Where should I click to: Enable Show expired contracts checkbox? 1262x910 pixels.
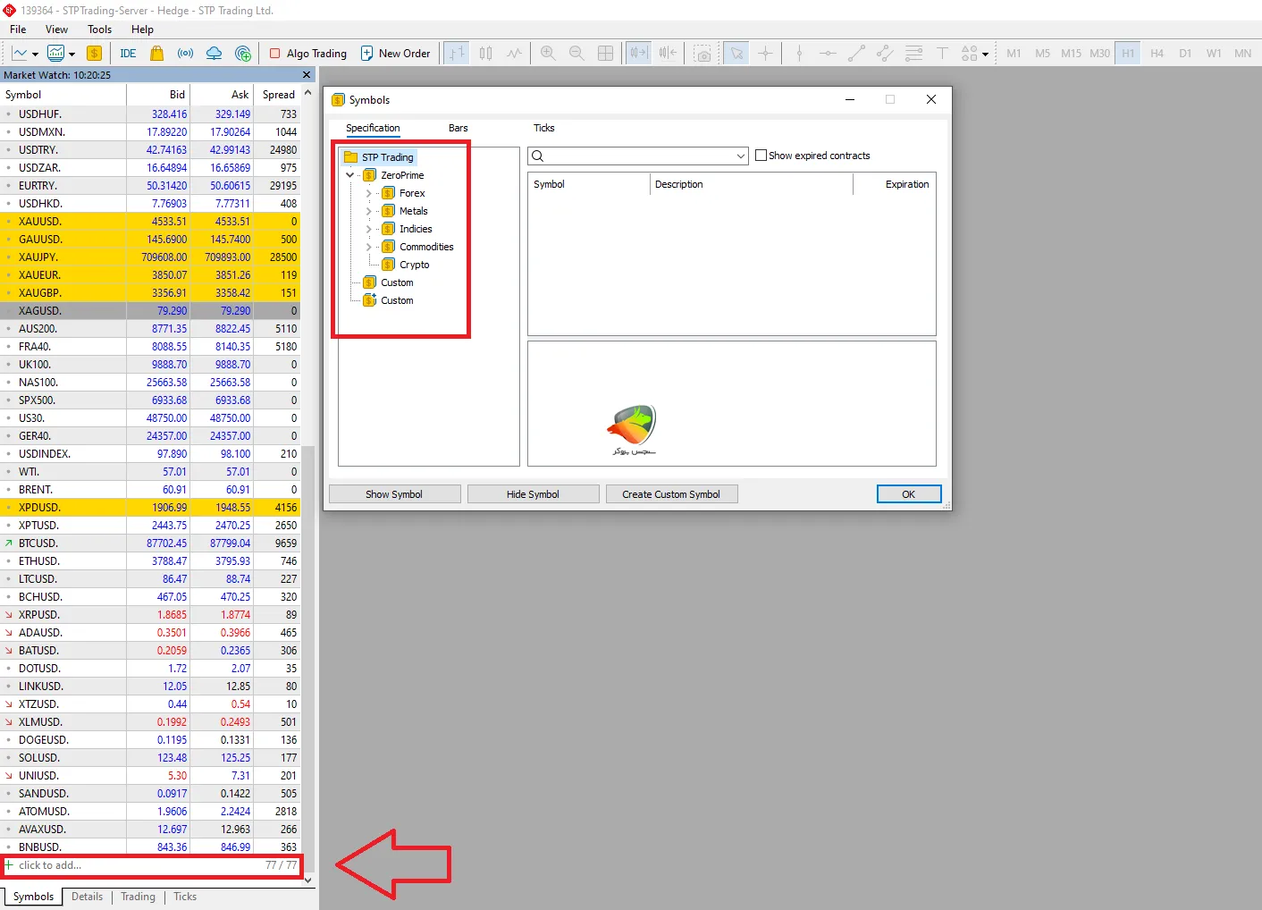tap(761, 156)
